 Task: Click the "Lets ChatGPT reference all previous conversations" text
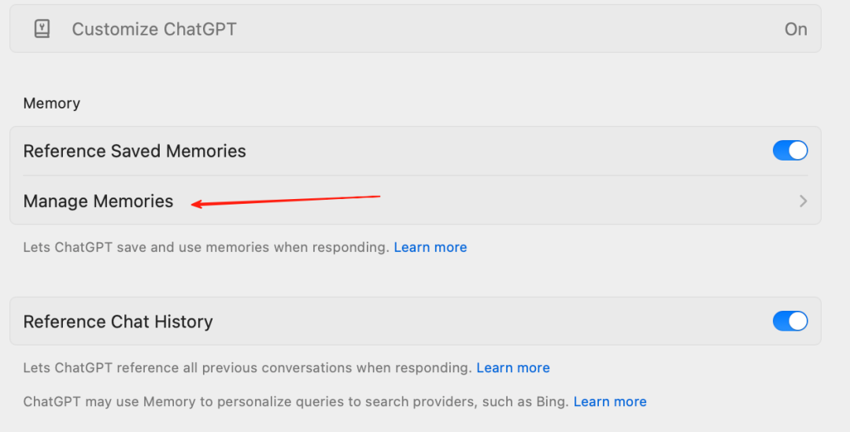coord(197,367)
